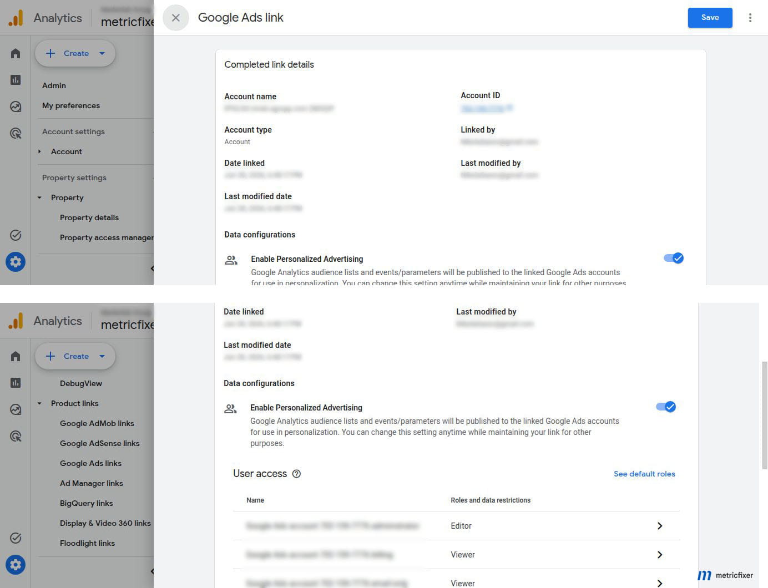Toggle Personalized Advertising switch above User access

[666, 407]
